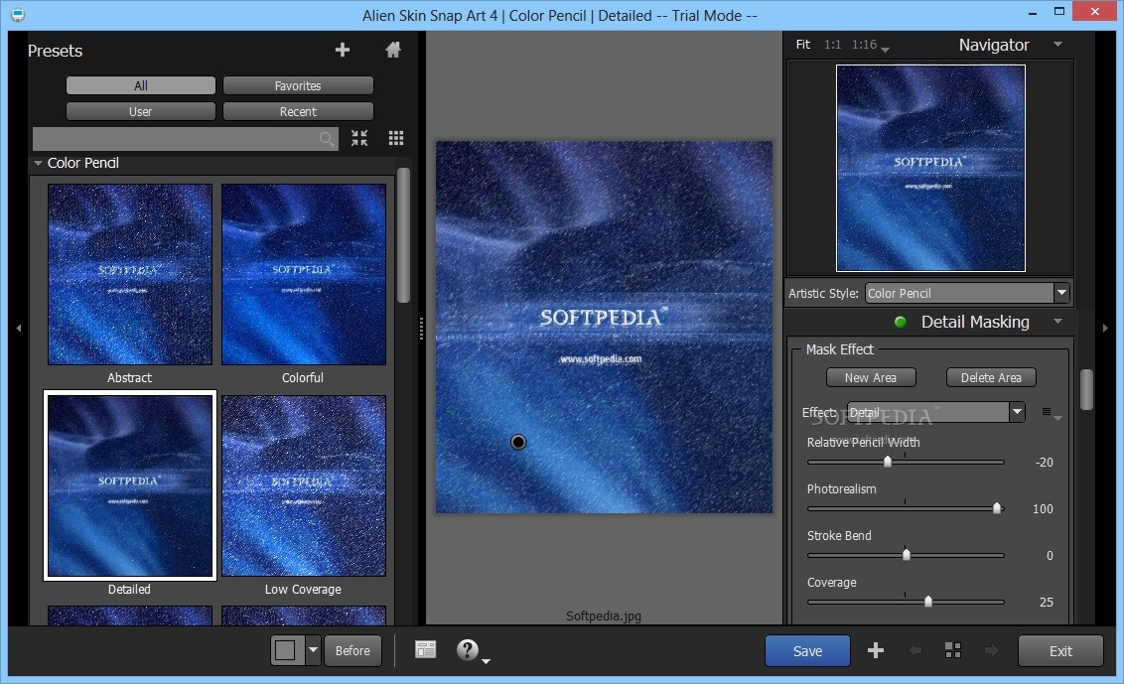Adjust the Stroke Bend slider
The image size is (1124, 684).
(x=906, y=555)
